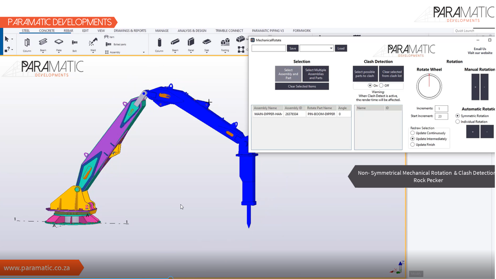Click Clear Selected Items button

pyautogui.click(x=302, y=86)
